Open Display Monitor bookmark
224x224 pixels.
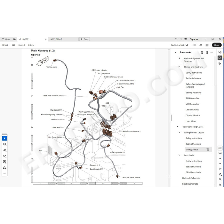(193, 116)
